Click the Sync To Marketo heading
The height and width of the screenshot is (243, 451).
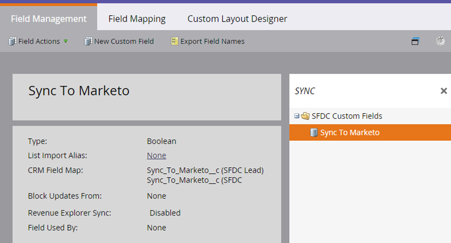(x=79, y=91)
